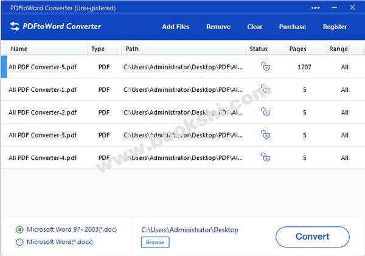This screenshot has width=365, height=256.
Task: Start conversion with the Convert button
Action: [313, 237]
